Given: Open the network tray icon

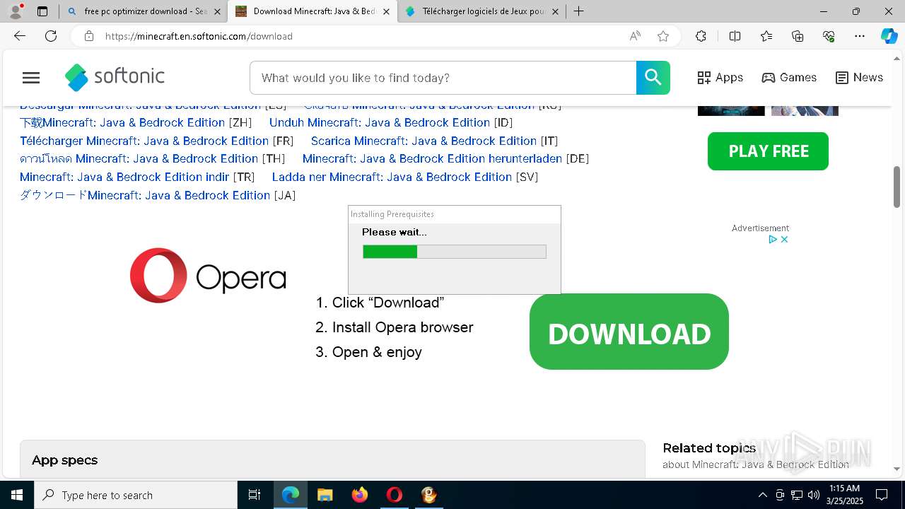Looking at the screenshot, I should click(797, 495).
